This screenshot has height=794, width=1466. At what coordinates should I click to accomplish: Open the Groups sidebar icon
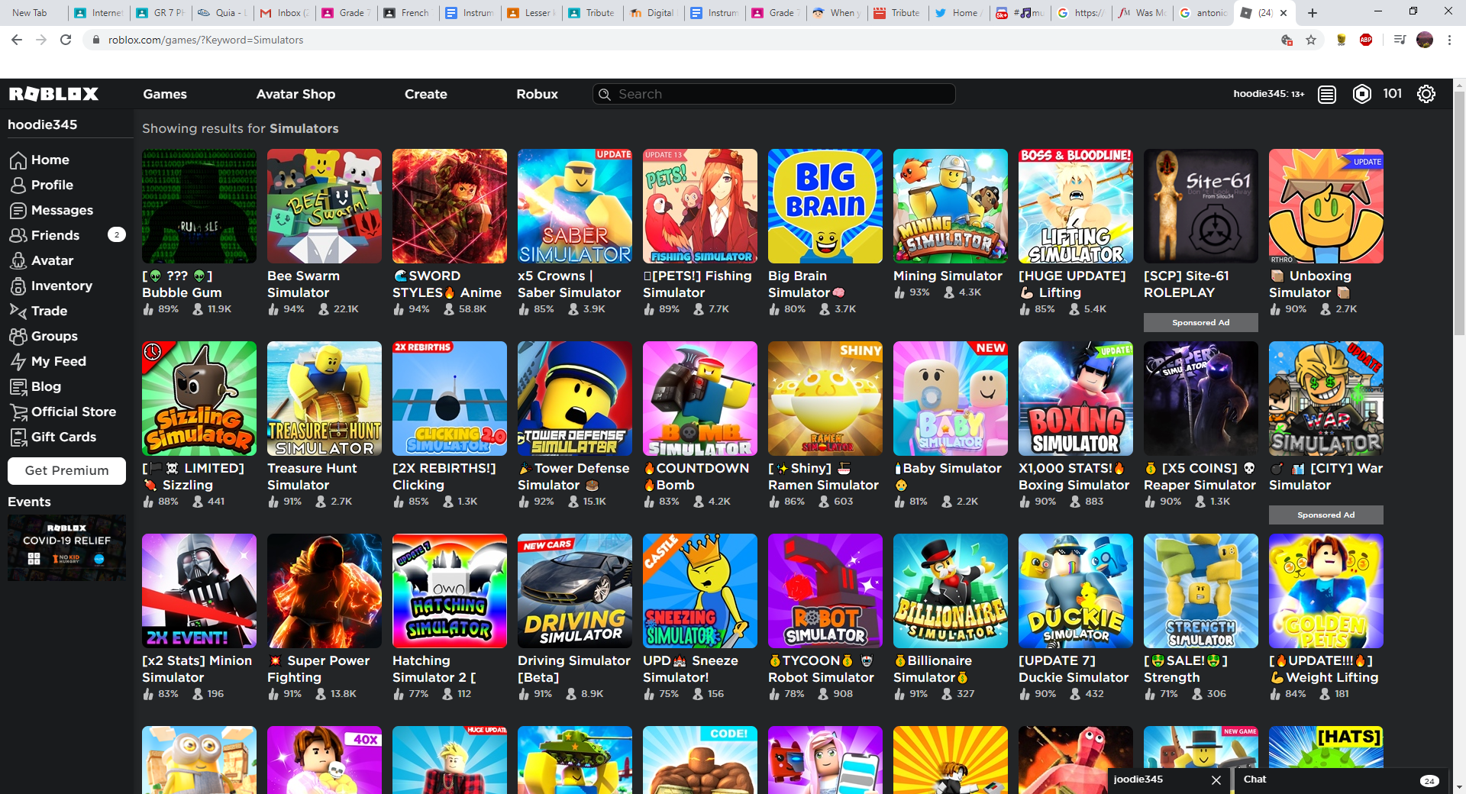18,337
